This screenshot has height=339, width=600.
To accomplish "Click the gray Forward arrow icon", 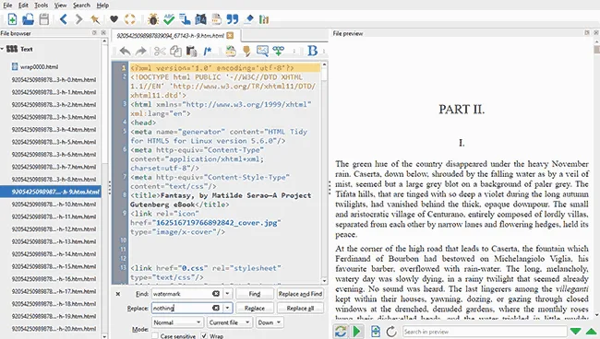I will 78,19.
